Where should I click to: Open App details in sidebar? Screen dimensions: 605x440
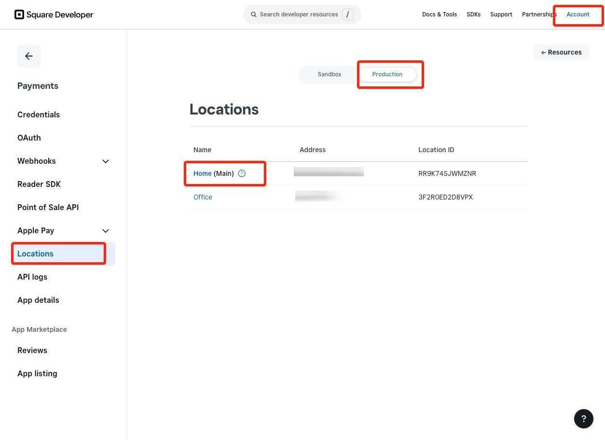38,300
